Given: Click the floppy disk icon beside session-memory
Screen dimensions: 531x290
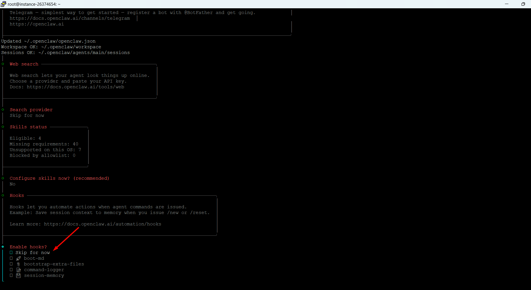Looking at the screenshot, I should 18,275.
